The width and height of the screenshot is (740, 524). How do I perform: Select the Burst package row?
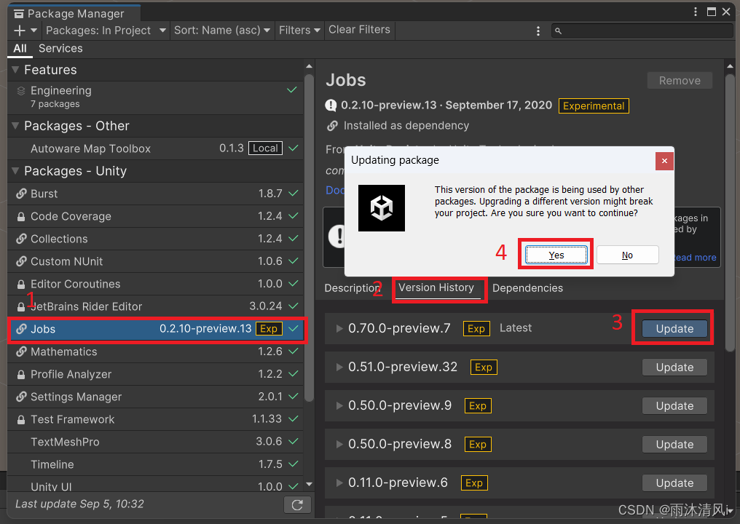156,194
